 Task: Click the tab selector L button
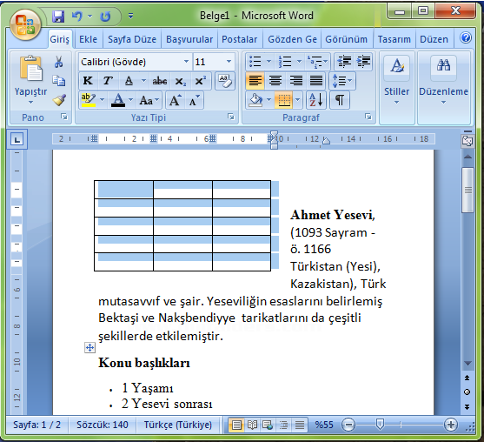17,139
